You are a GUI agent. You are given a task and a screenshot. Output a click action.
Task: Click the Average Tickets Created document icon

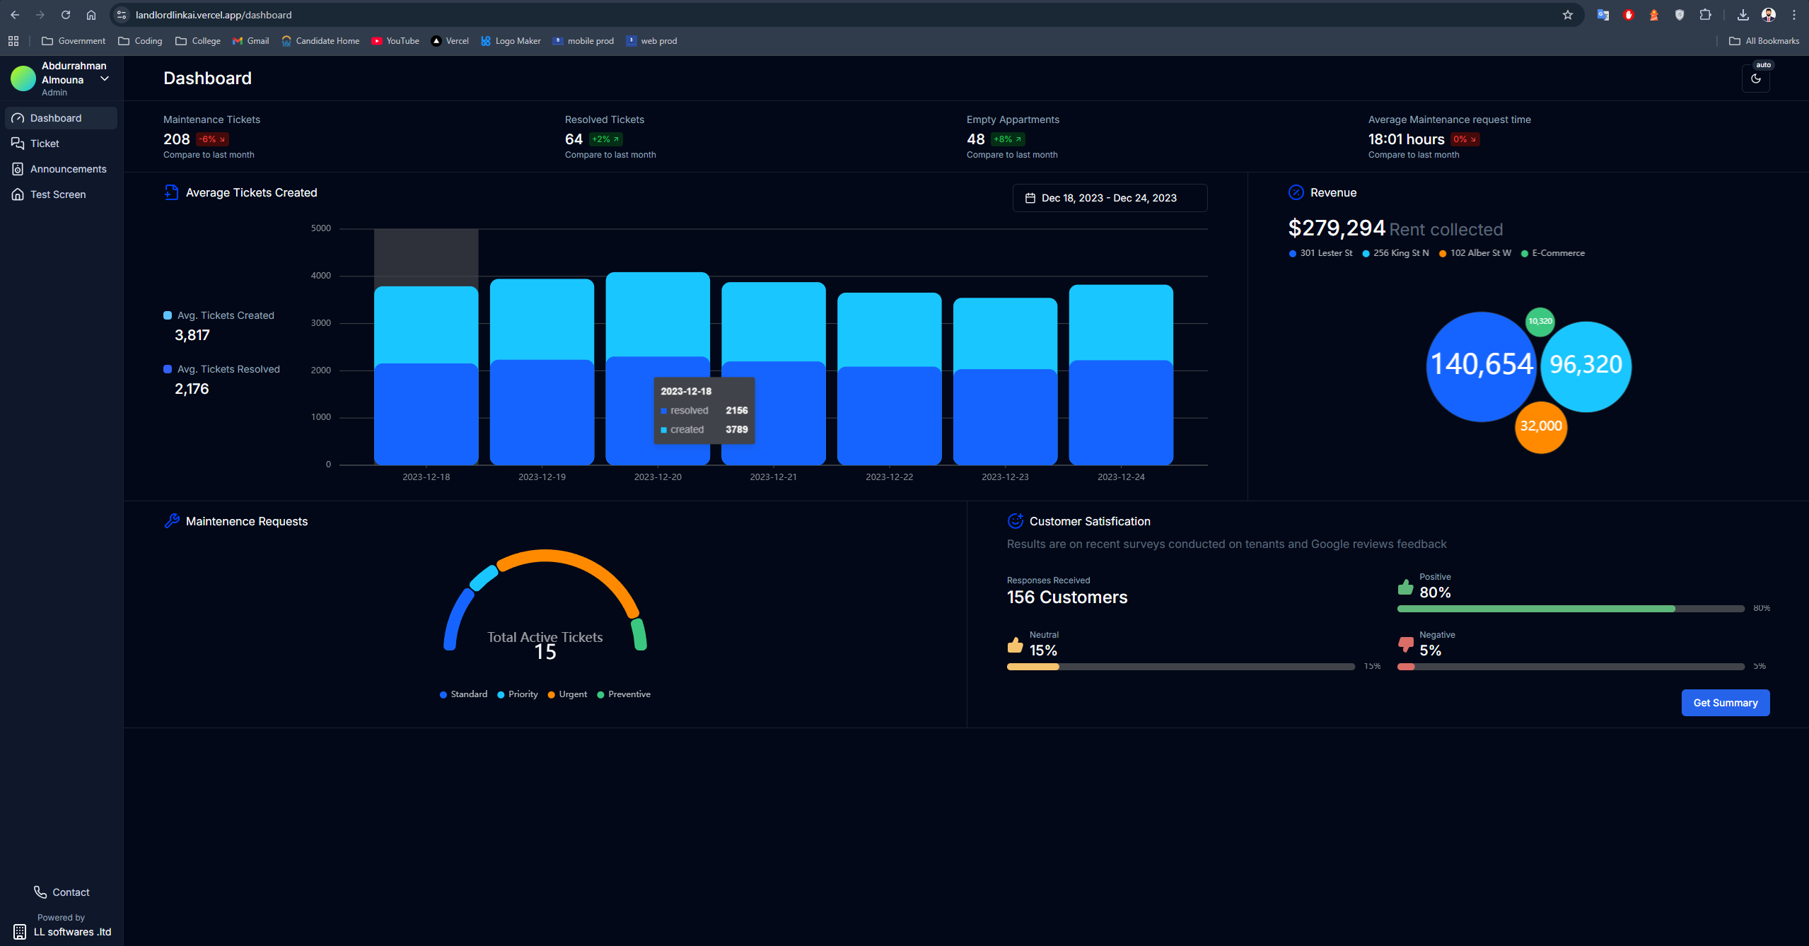pos(171,192)
